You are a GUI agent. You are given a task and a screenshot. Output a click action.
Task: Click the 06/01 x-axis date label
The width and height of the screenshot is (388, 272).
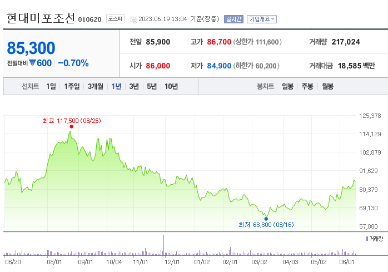point(347,262)
